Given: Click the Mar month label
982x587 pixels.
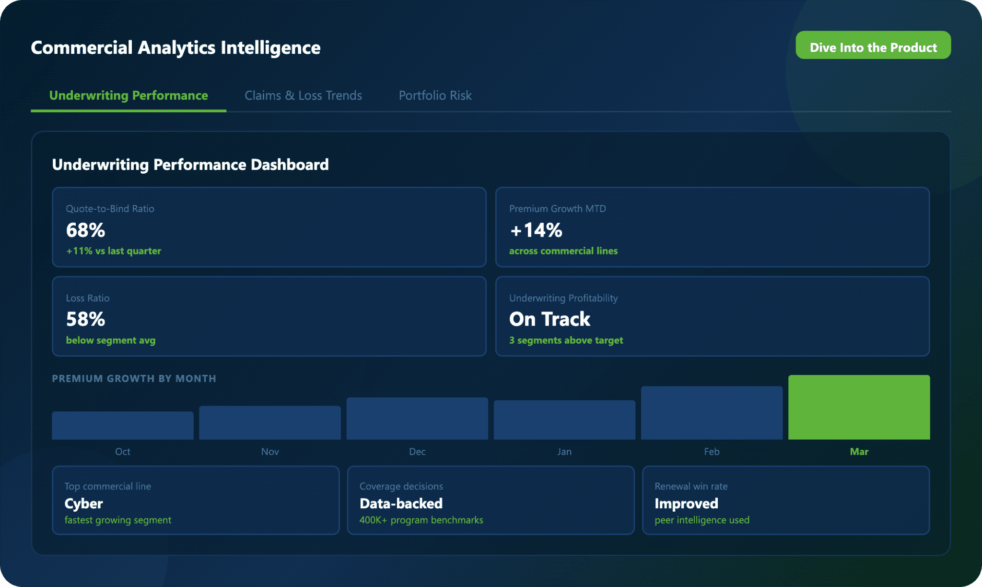Looking at the screenshot, I should pos(859,452).
